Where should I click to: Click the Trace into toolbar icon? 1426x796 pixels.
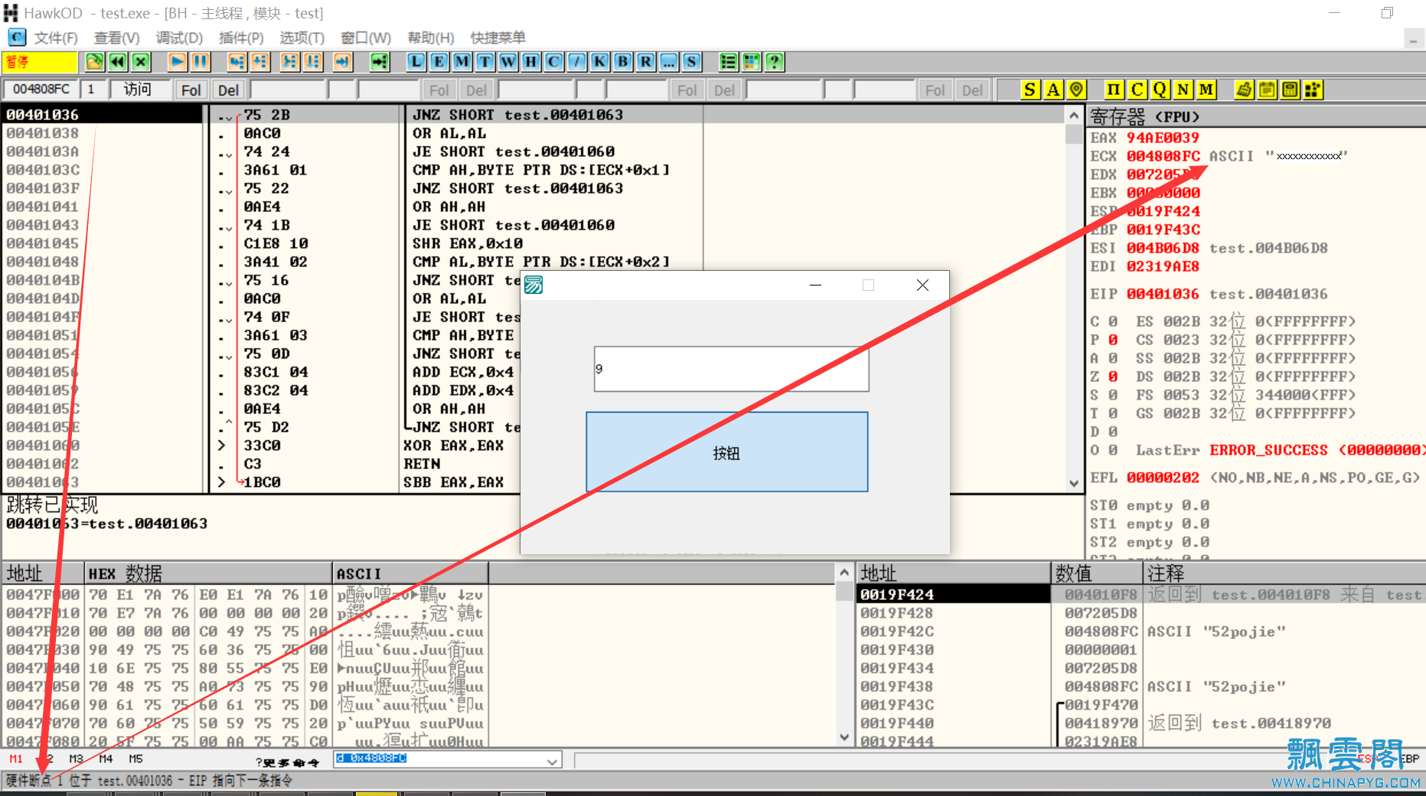tap(290, 62)
